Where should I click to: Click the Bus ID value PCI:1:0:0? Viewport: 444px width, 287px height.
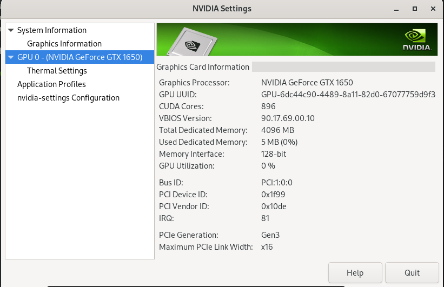[277, 183]
